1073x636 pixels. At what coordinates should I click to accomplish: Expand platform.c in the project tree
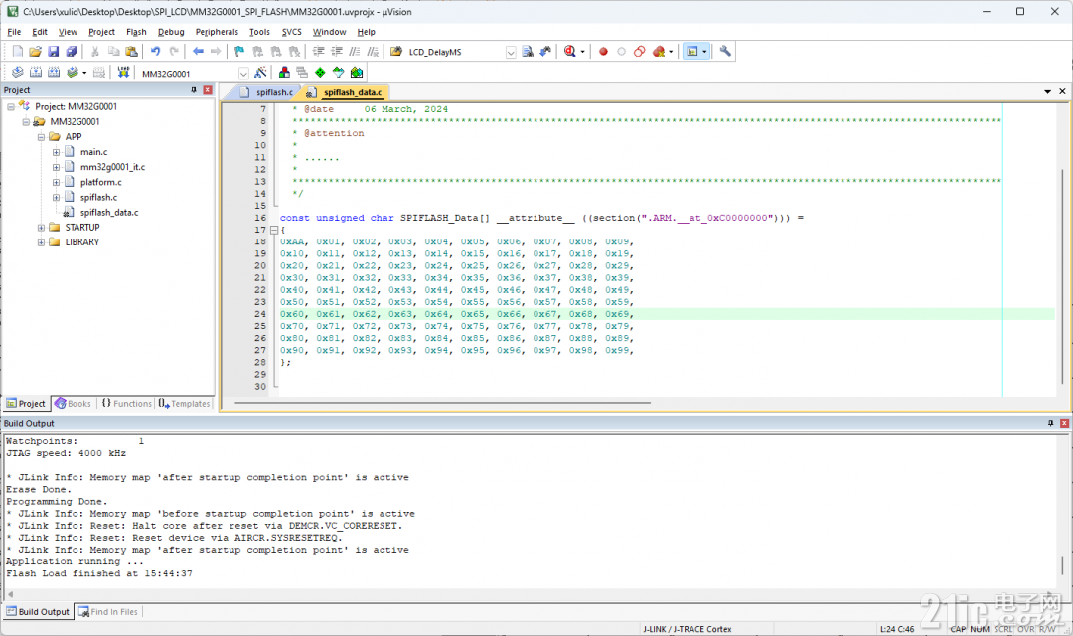56,182
